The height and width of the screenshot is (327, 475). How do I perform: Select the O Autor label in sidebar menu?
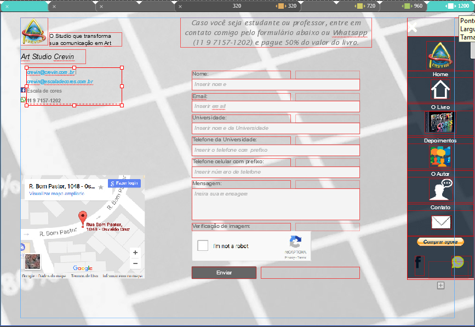[440, 174]
